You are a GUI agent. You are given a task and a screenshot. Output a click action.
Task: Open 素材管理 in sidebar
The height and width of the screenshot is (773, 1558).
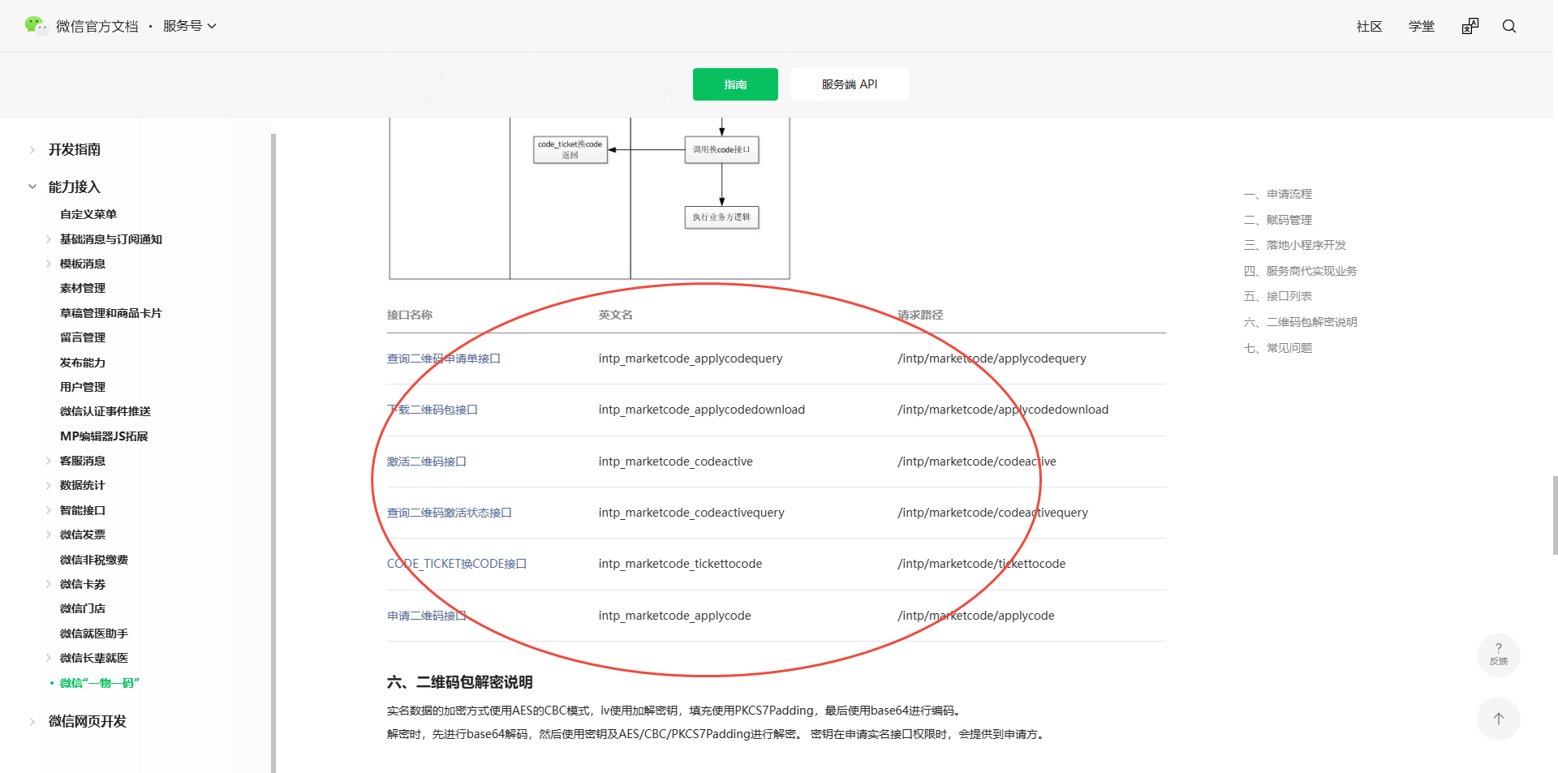click(x=83, y=288)
